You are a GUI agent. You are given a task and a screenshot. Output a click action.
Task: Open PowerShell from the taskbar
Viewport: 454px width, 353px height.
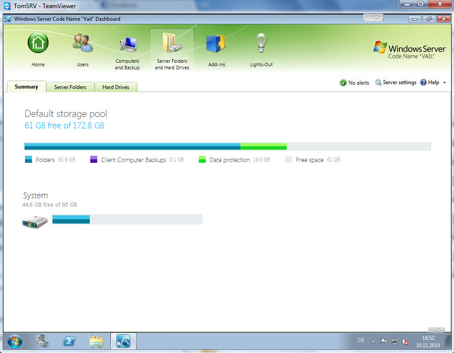point(69,341)
